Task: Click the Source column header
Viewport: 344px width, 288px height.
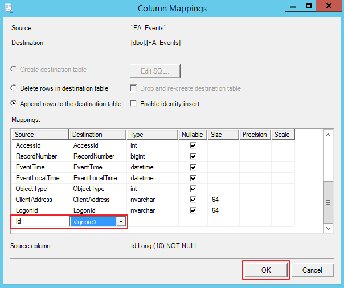Action: point(40,135)
